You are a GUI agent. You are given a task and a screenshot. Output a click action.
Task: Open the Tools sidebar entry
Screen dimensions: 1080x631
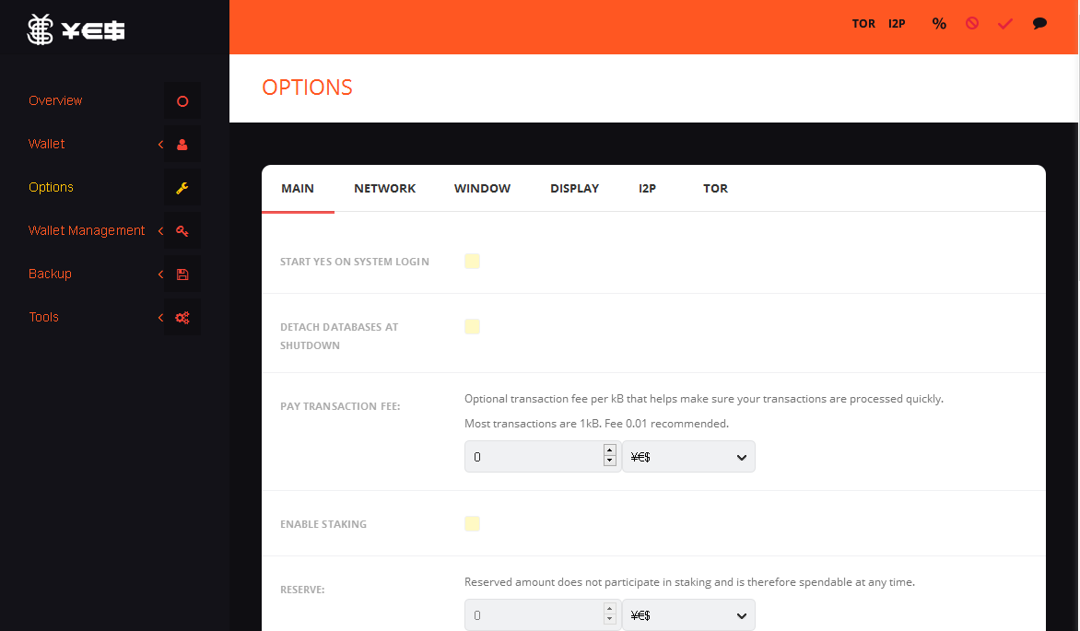tap(43, 317)
